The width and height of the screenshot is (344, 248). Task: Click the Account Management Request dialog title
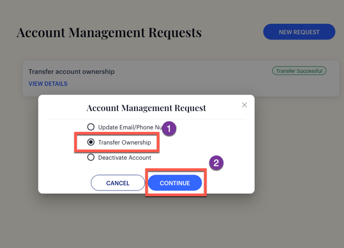coord(146,108)
